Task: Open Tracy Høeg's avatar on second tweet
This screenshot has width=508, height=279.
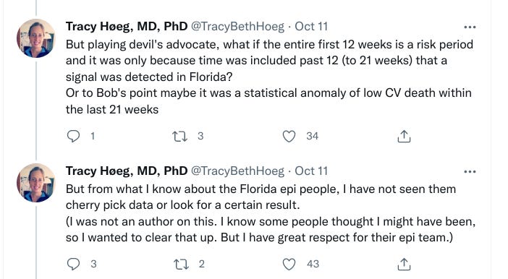Action: pos(36,183)
